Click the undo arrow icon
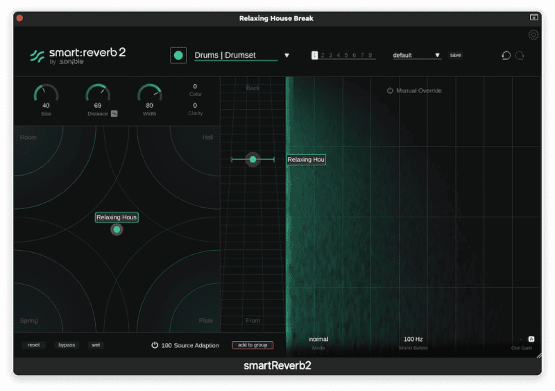This screenshot has width=555, height=391. pyautogui.click(x=506, y=56)
